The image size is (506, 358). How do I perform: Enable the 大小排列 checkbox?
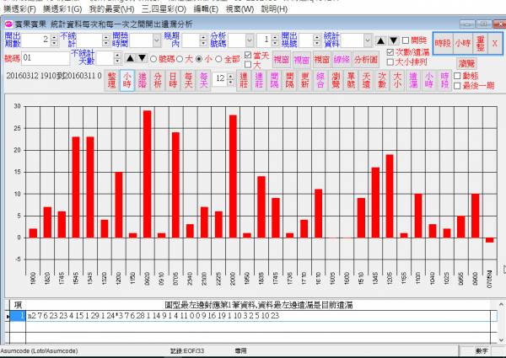tap(389, 62)
